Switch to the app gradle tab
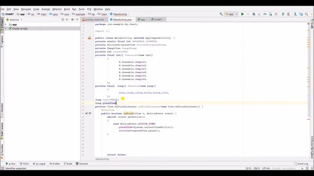The image size is (314, 176). [x=142, y=20]
